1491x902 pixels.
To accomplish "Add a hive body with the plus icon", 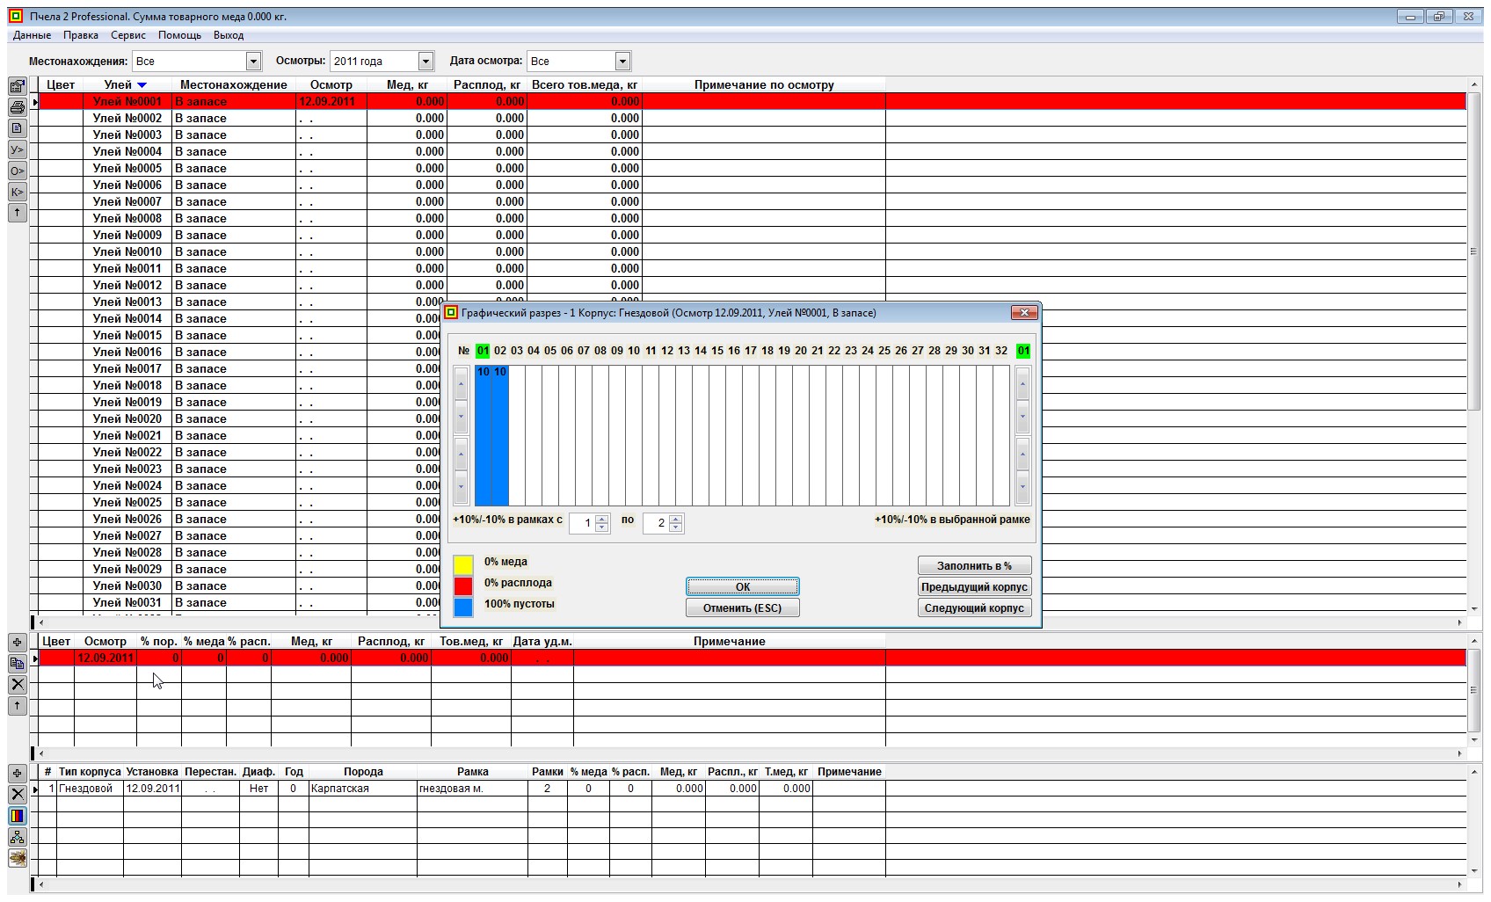I will (17, 774).
